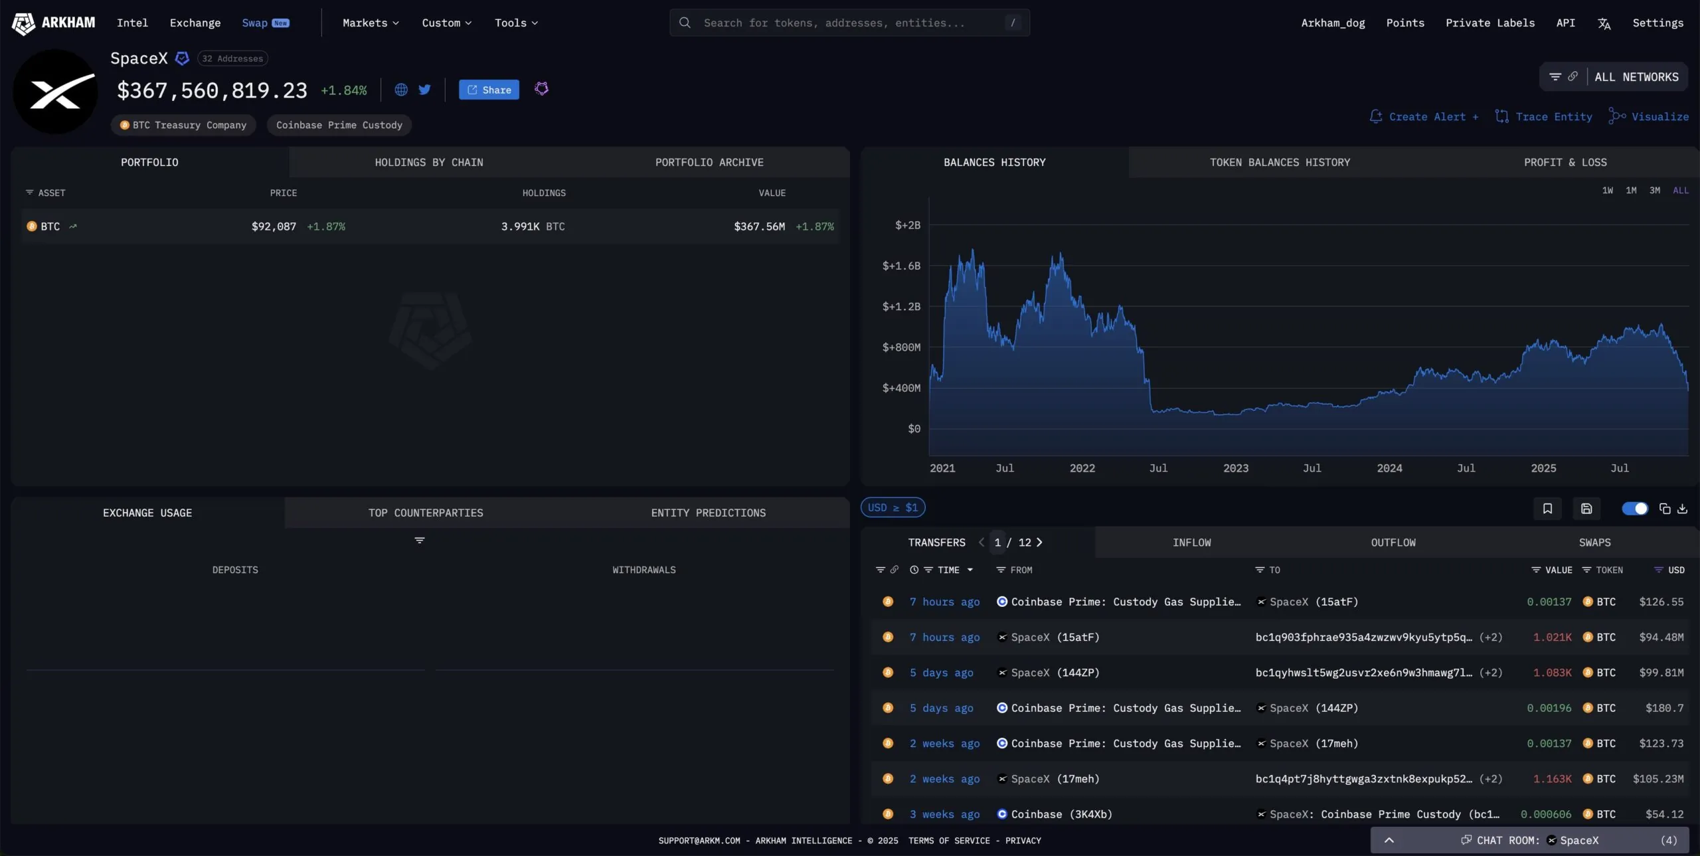Toggle the blue switch above transfers
The width and height of the screenshot is (1700, 856).
[1634, 509]
